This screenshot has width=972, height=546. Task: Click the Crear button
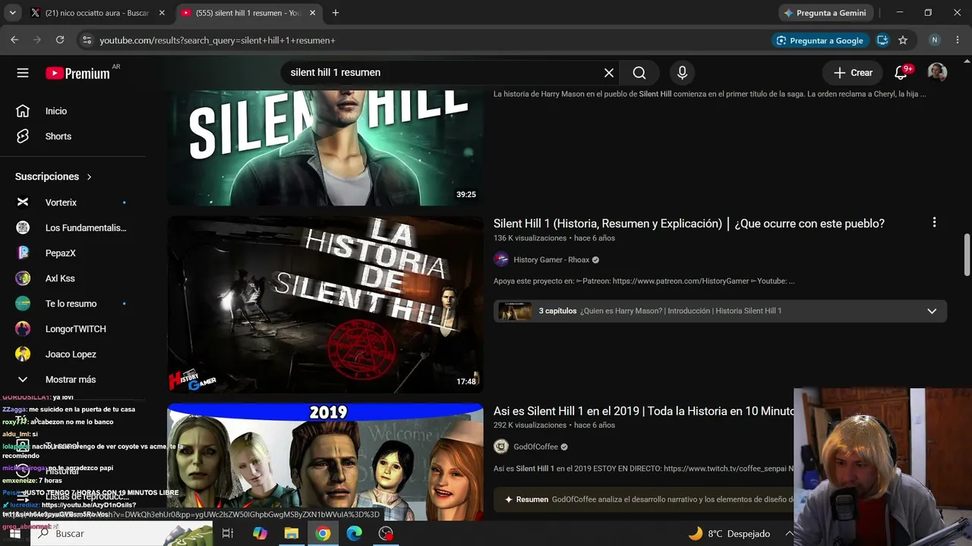[x=853, y=73]
